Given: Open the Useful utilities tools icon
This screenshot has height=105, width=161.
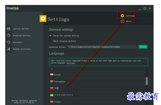Looking at the screenshot, I should (x=9, y=49).
